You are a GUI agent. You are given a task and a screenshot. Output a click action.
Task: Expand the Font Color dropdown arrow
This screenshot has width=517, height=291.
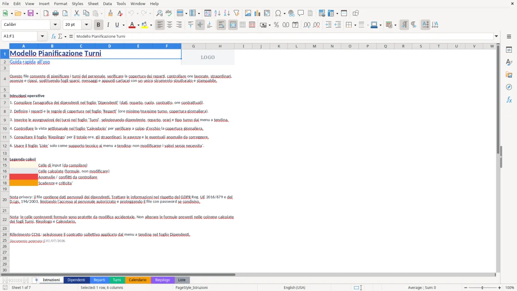click(138, 25)
